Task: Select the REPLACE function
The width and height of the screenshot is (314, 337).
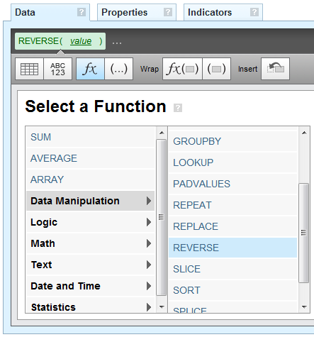Action: [232, 226]
